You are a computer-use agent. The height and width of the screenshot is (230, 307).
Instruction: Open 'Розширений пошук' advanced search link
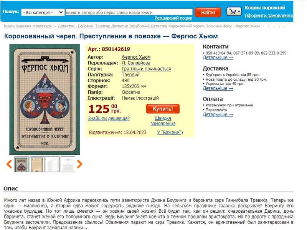[173, 18]
